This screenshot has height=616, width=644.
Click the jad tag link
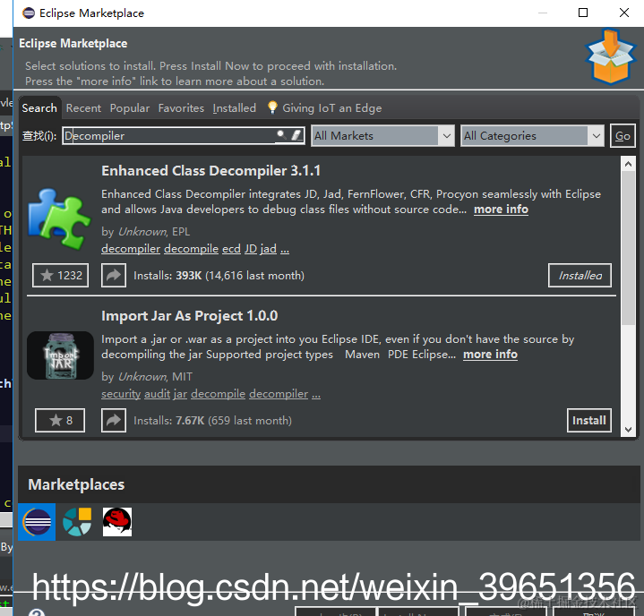[268, 248]
